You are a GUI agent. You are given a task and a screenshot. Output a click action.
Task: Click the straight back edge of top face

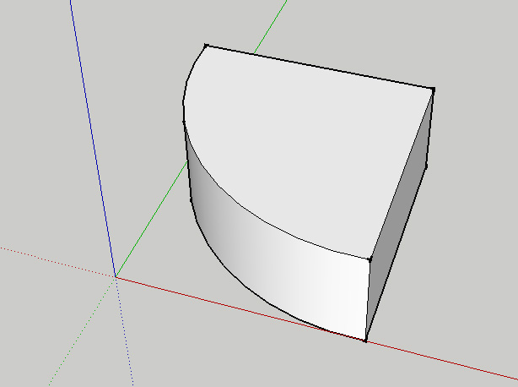coord(321,68)
